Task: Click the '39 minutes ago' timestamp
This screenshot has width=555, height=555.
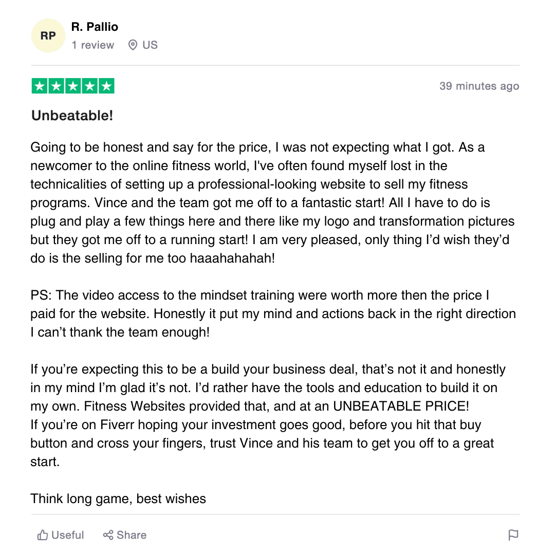Action: (x=479, y=86)
